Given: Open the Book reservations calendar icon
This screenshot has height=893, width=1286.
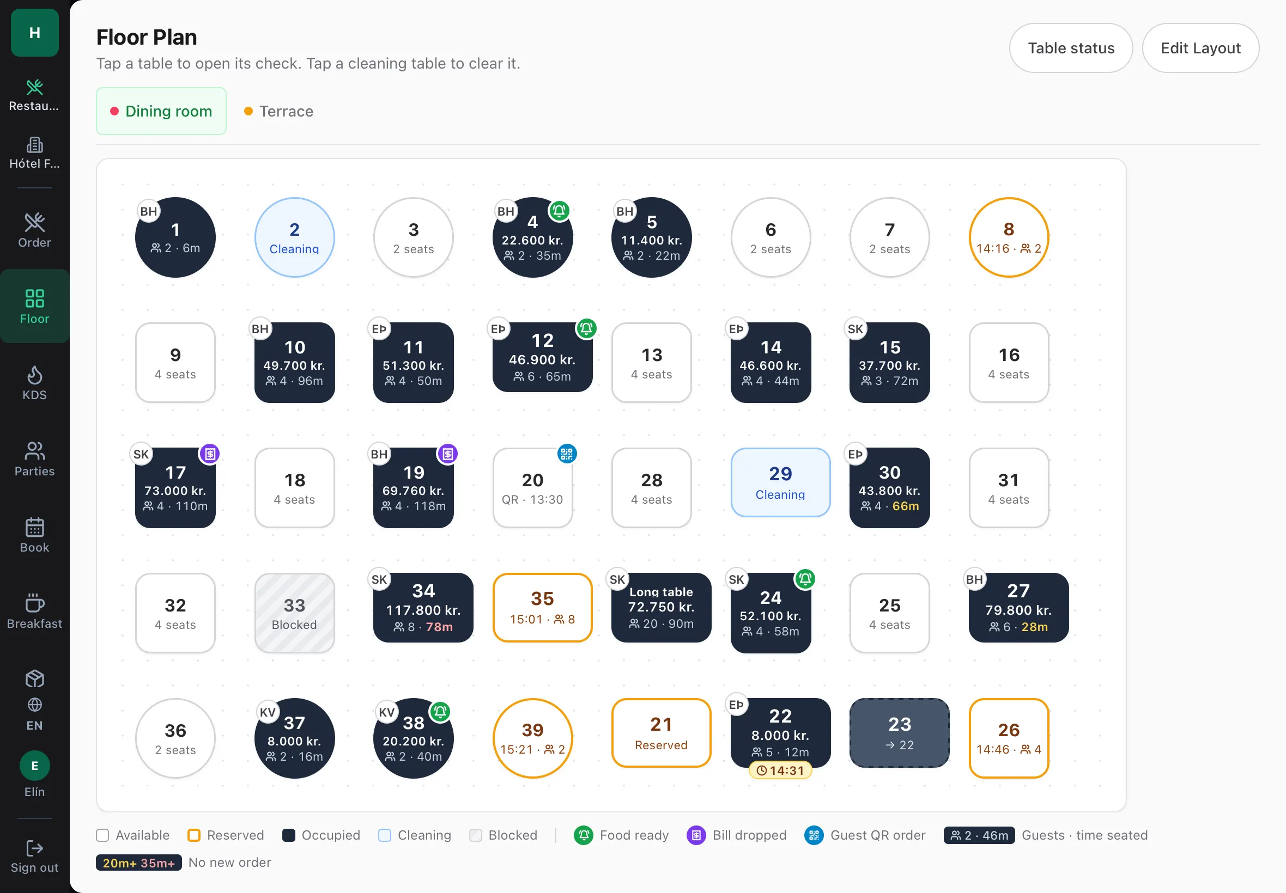Looking at the screenshot, I should coord(34,527).
